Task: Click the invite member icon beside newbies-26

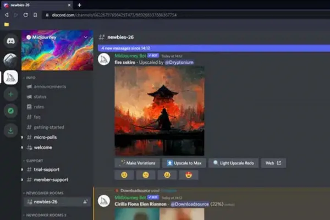Action: coord(85,202)
